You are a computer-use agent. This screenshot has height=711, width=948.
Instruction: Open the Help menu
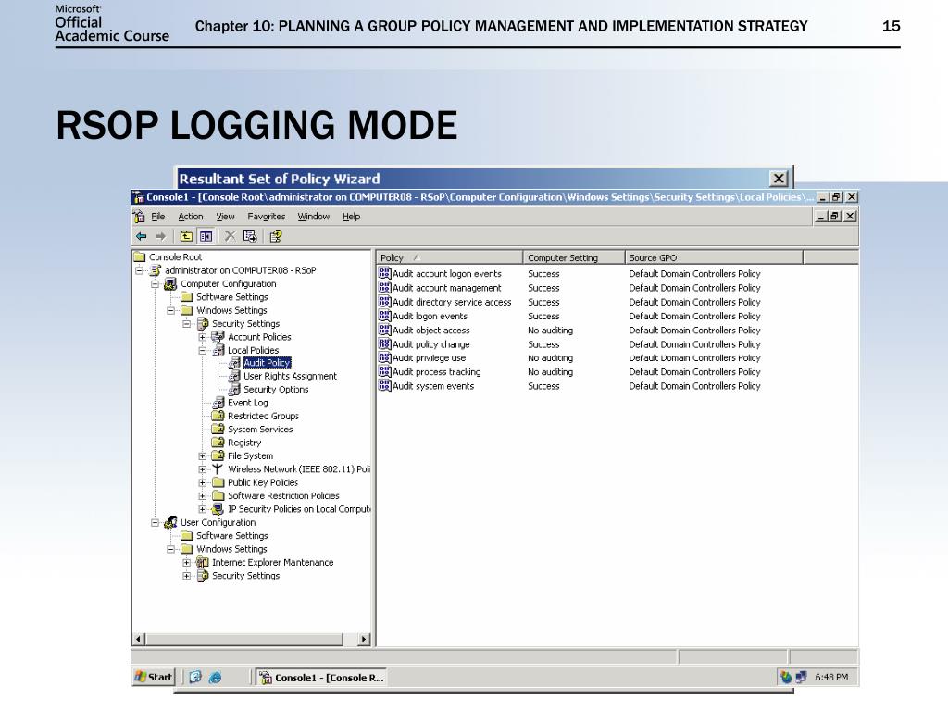(x=351, y=217)
